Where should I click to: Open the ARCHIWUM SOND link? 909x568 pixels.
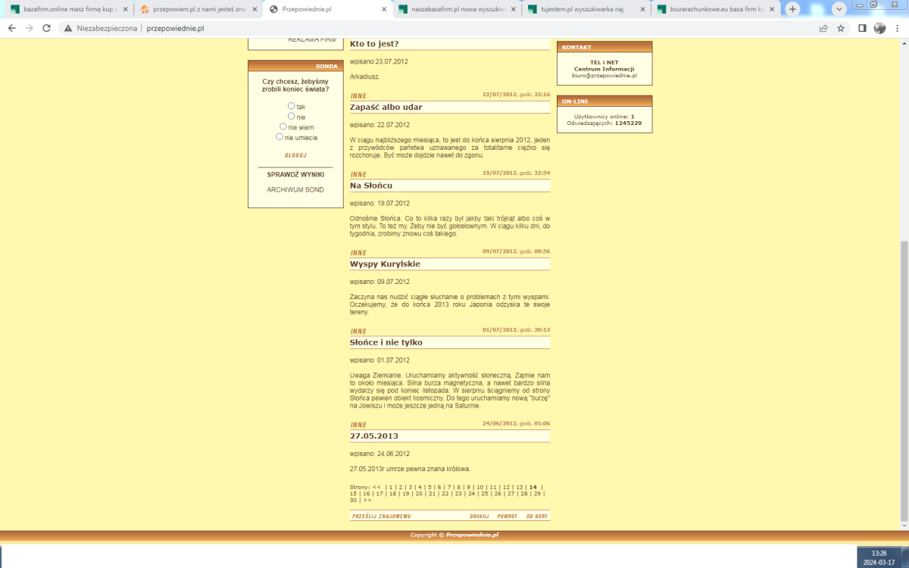pos(295,190)
